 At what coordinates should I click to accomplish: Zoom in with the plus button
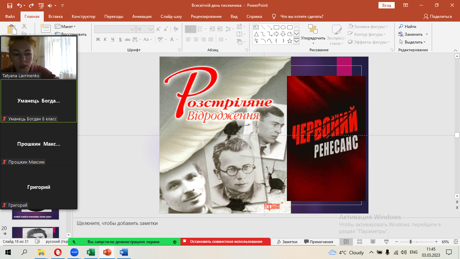pyautogui.click(x=436, y=242)
